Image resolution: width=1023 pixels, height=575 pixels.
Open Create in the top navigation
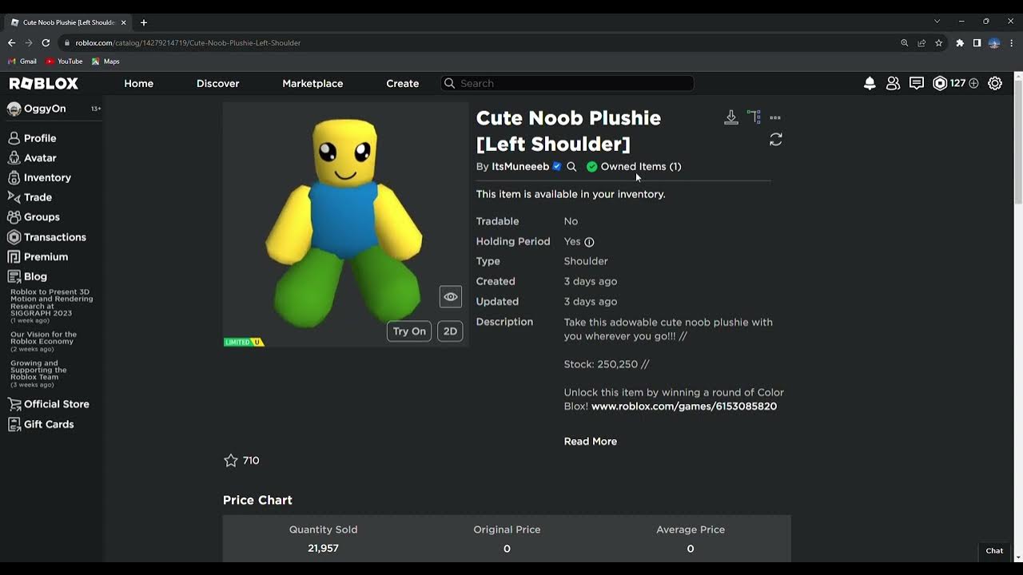point(403,83)
